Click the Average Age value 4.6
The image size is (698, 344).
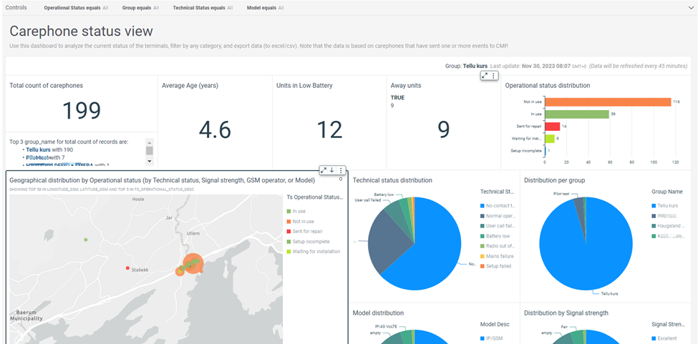(215, 130)
